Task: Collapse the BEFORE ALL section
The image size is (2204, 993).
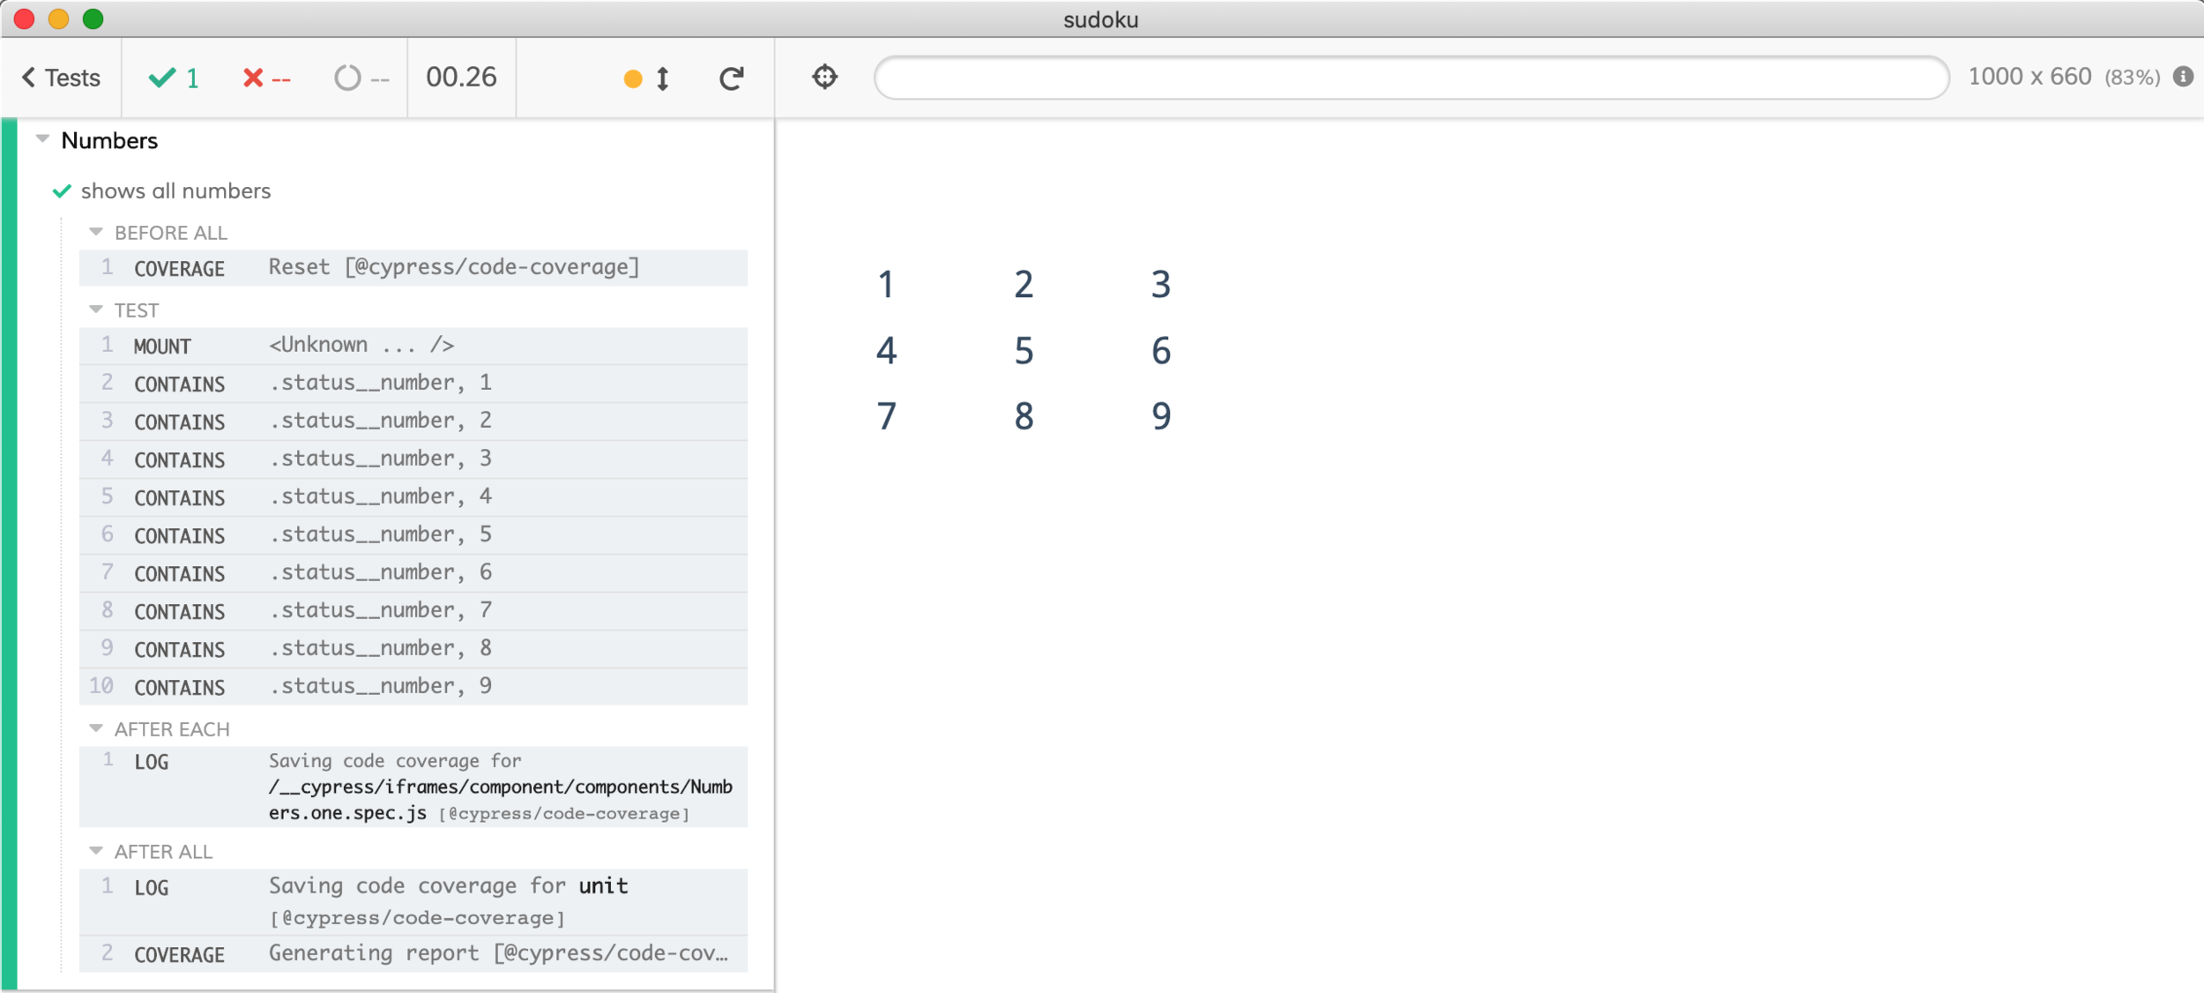Action: 96,232
